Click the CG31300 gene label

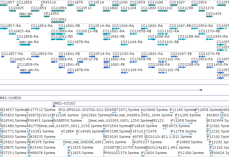pyautogui.click(x=120, y=2)
